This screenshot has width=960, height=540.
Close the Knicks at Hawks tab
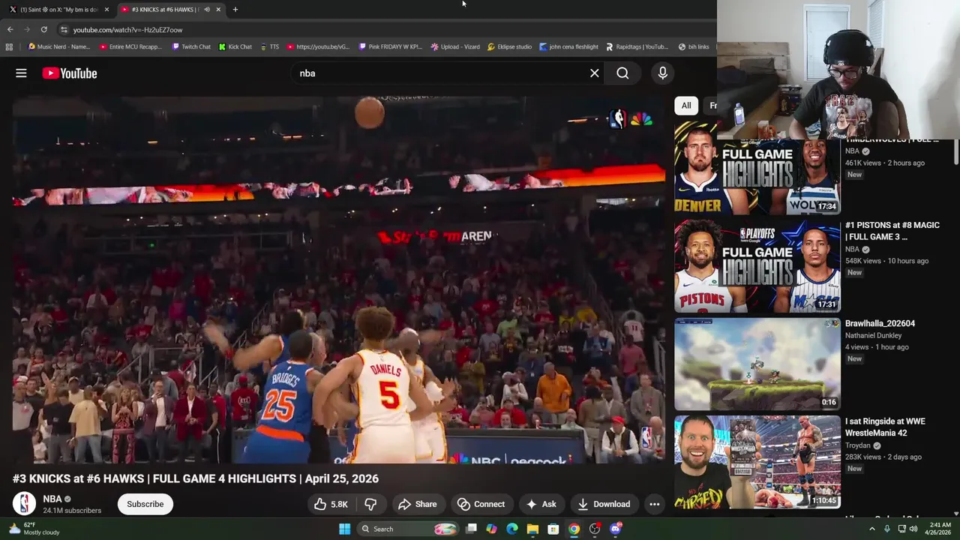coord(218,9)
